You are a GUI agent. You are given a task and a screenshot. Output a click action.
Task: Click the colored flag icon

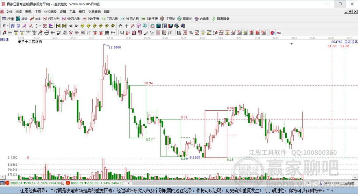coord(51,26)
